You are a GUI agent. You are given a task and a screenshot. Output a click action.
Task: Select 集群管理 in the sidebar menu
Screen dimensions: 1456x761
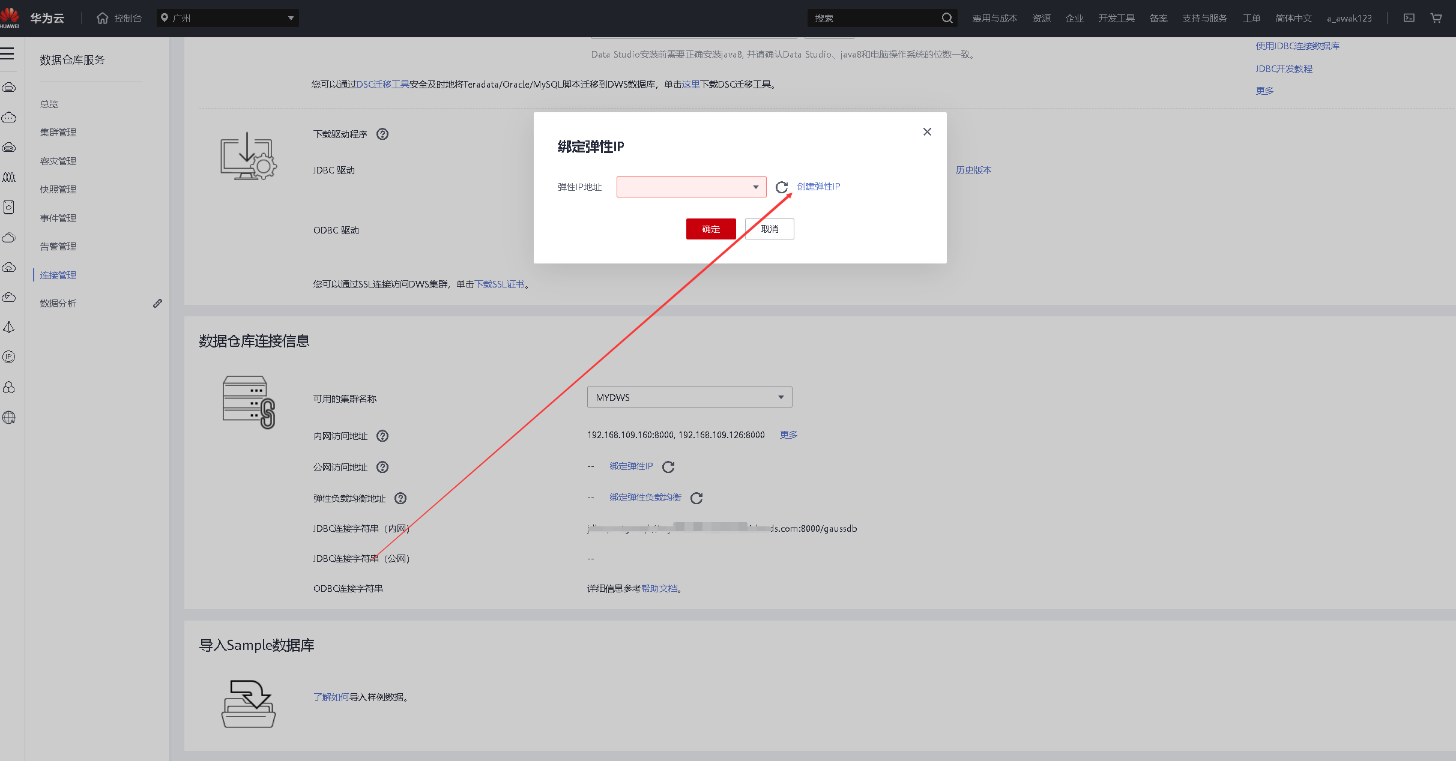(58, 133)
